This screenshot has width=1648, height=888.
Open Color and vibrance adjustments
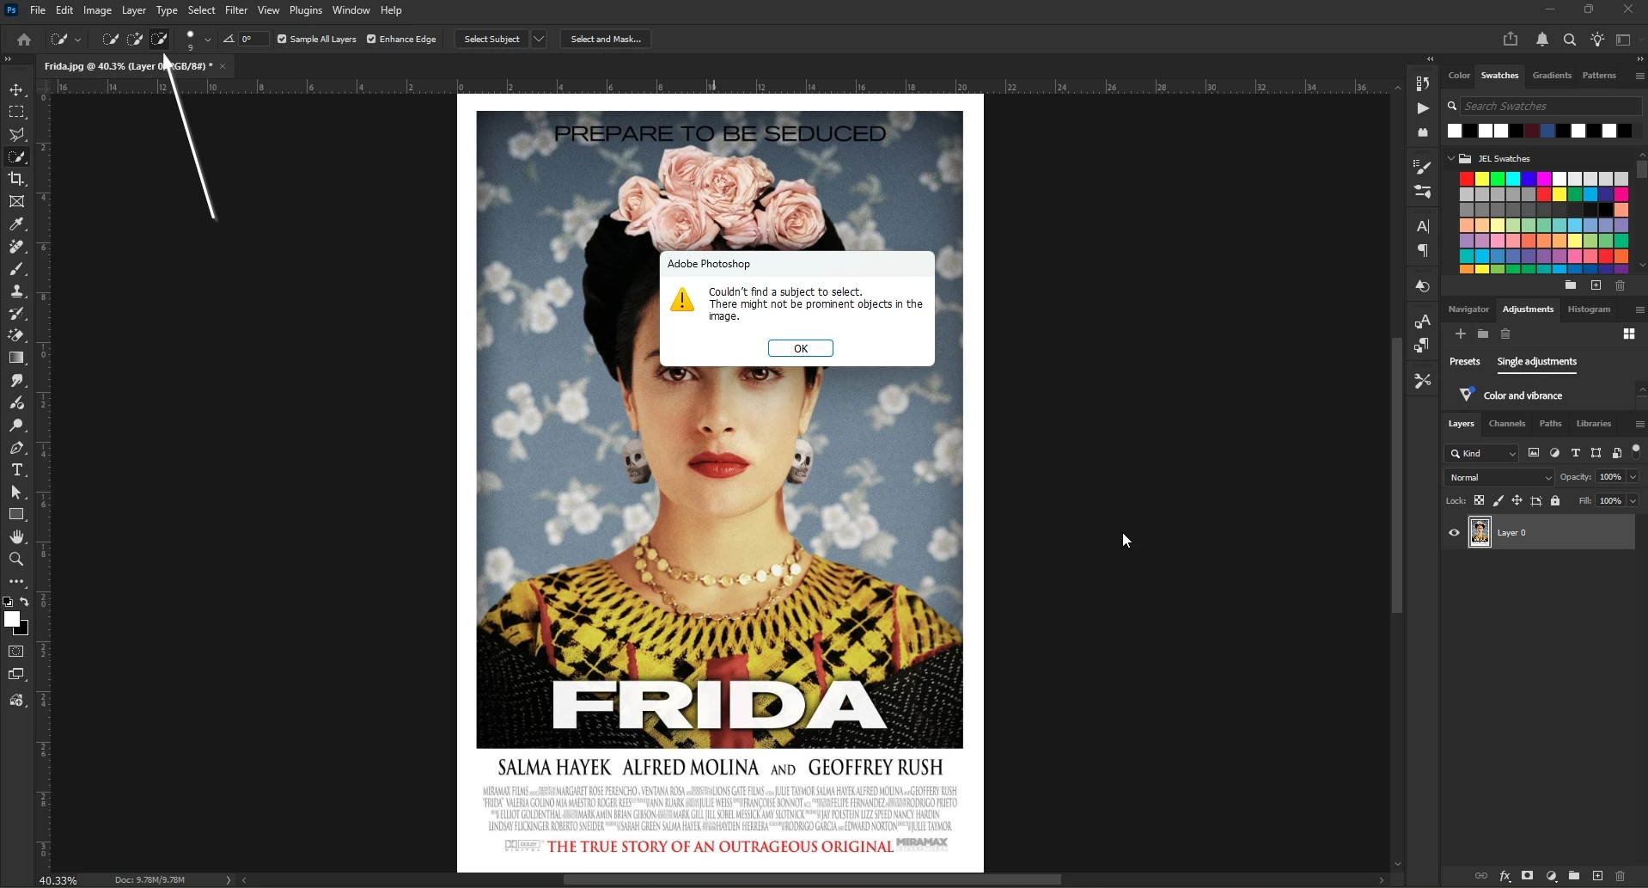[x=1523, y=395]
